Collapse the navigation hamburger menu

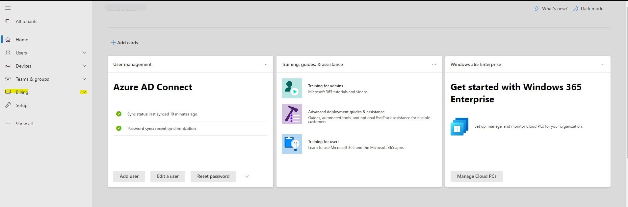tap(8, 8)
